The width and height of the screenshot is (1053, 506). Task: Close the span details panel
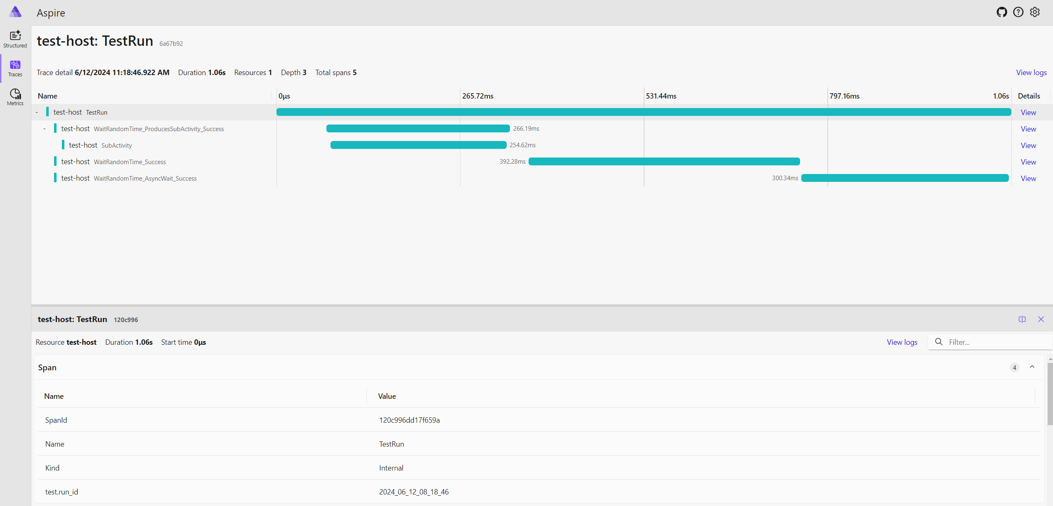1041,319
